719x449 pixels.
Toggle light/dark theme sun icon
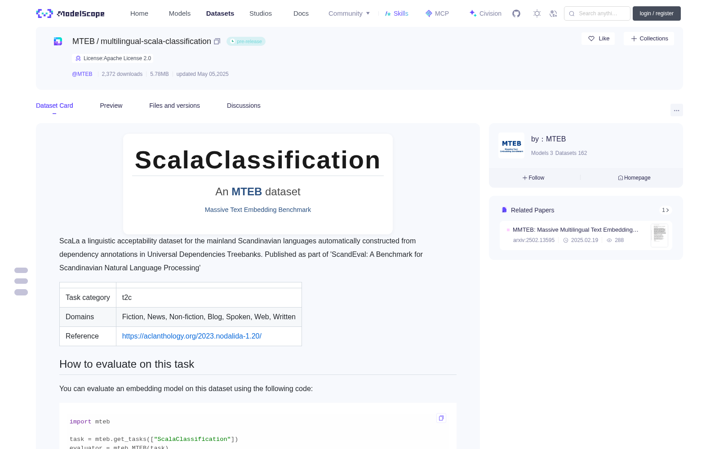[x=537, y=13]
